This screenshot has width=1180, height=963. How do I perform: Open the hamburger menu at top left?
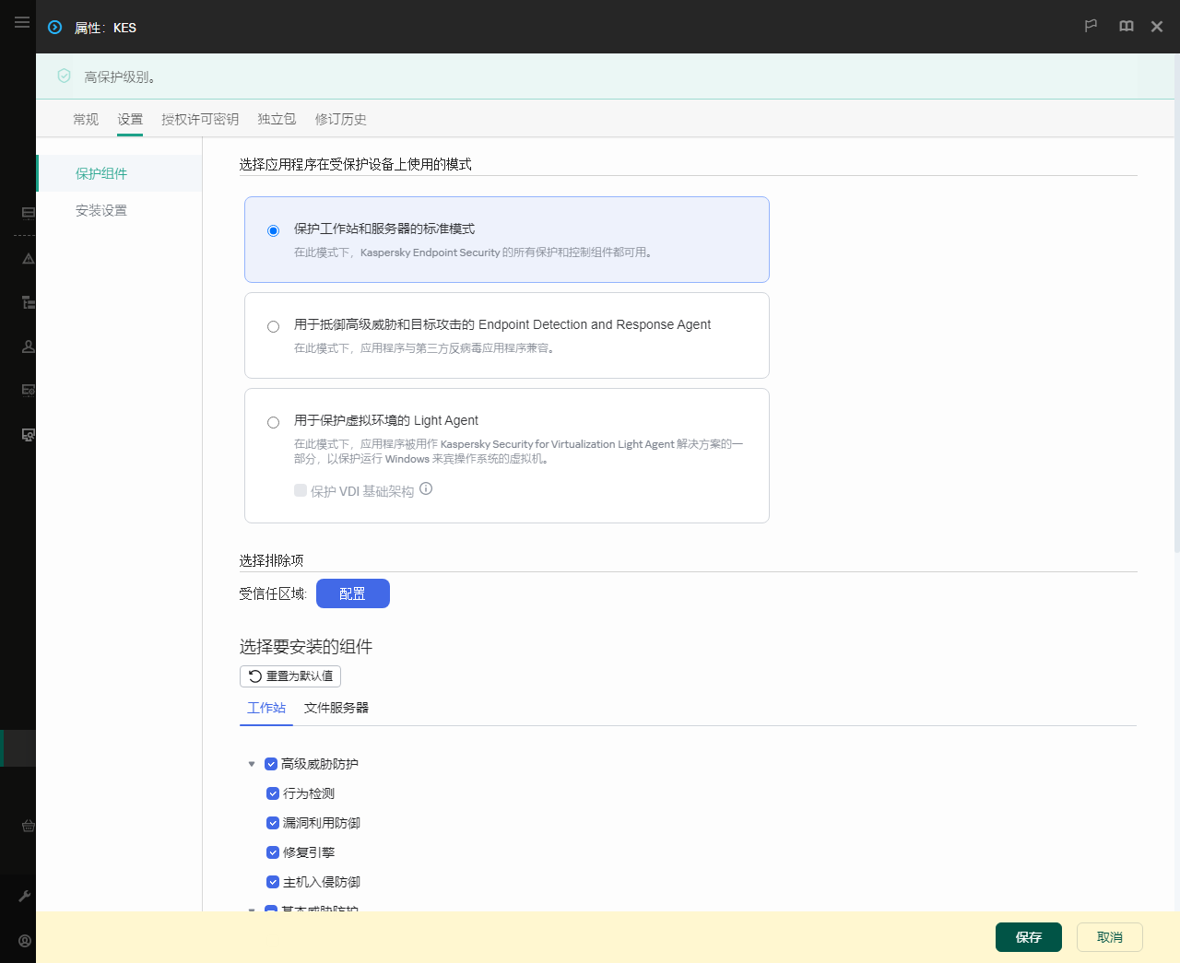(x=22, y=22)
